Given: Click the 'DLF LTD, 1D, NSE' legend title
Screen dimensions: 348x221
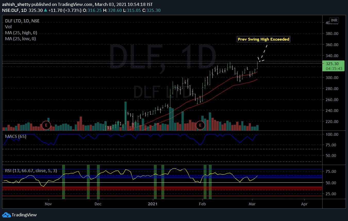Looking at the screenshot, I should point(22,21).
